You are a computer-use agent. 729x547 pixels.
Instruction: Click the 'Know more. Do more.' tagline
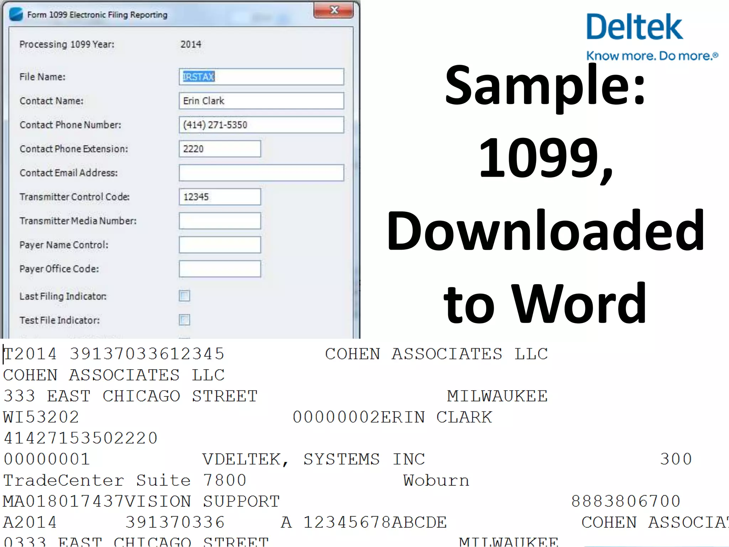tap(652, 56)
